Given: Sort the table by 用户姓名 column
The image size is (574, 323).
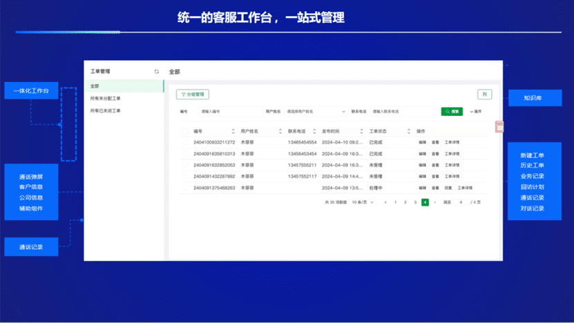Looking at the screenshot, I should coord(280,131).
